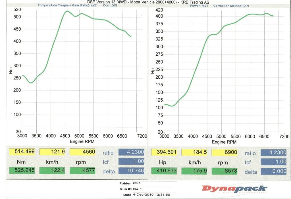This screenshot has height=199, width=291.
Task: Select the green 4577 rpm value
Action: coord(82,171)
